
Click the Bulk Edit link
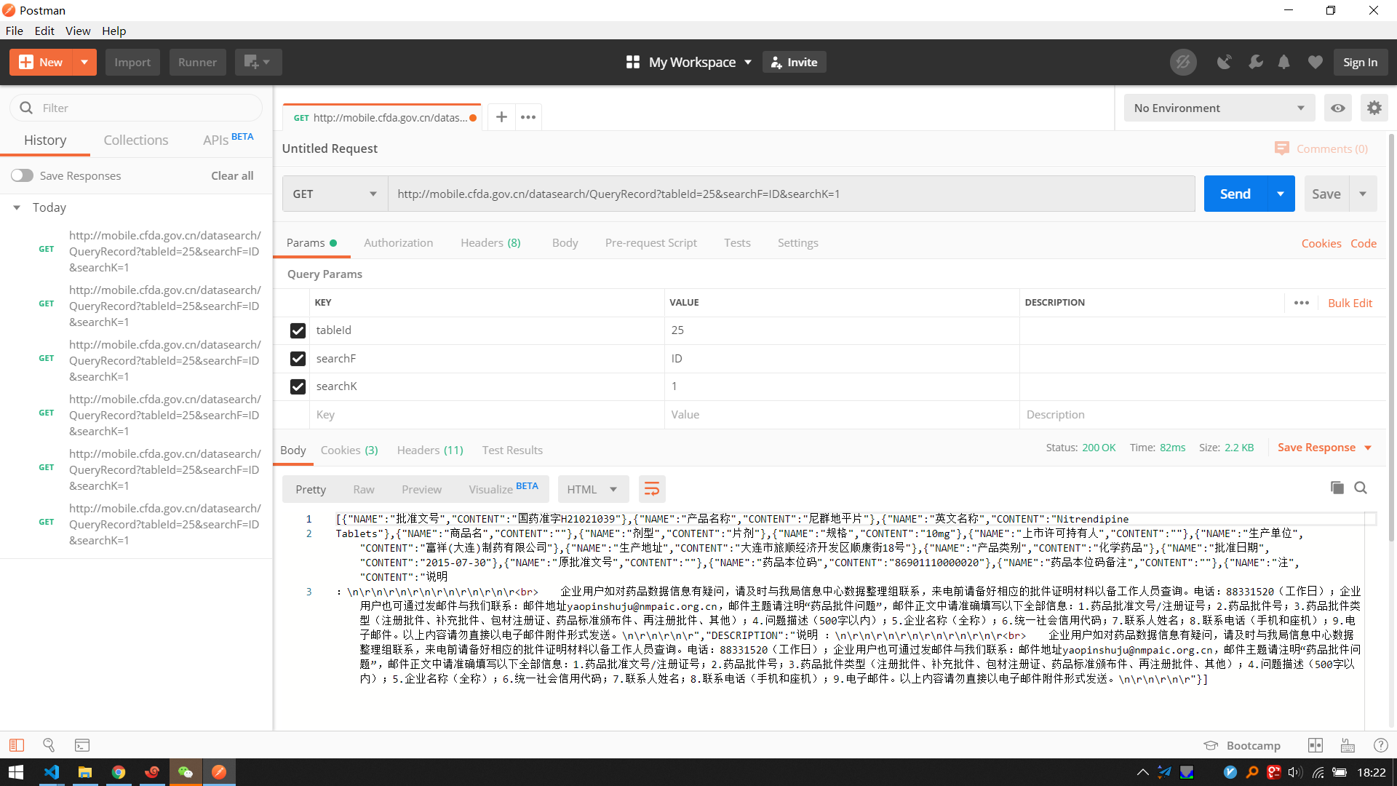coord(1350,303)
